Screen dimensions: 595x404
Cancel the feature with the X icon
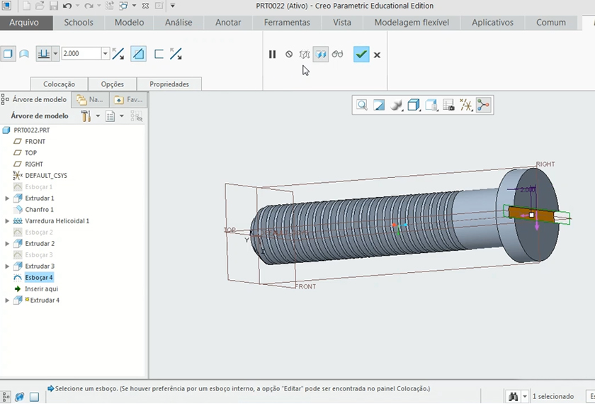tap(378, 55)
